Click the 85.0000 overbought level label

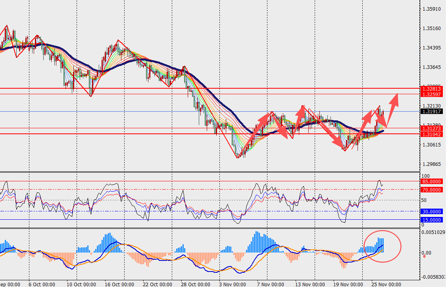tap(431, 182)
